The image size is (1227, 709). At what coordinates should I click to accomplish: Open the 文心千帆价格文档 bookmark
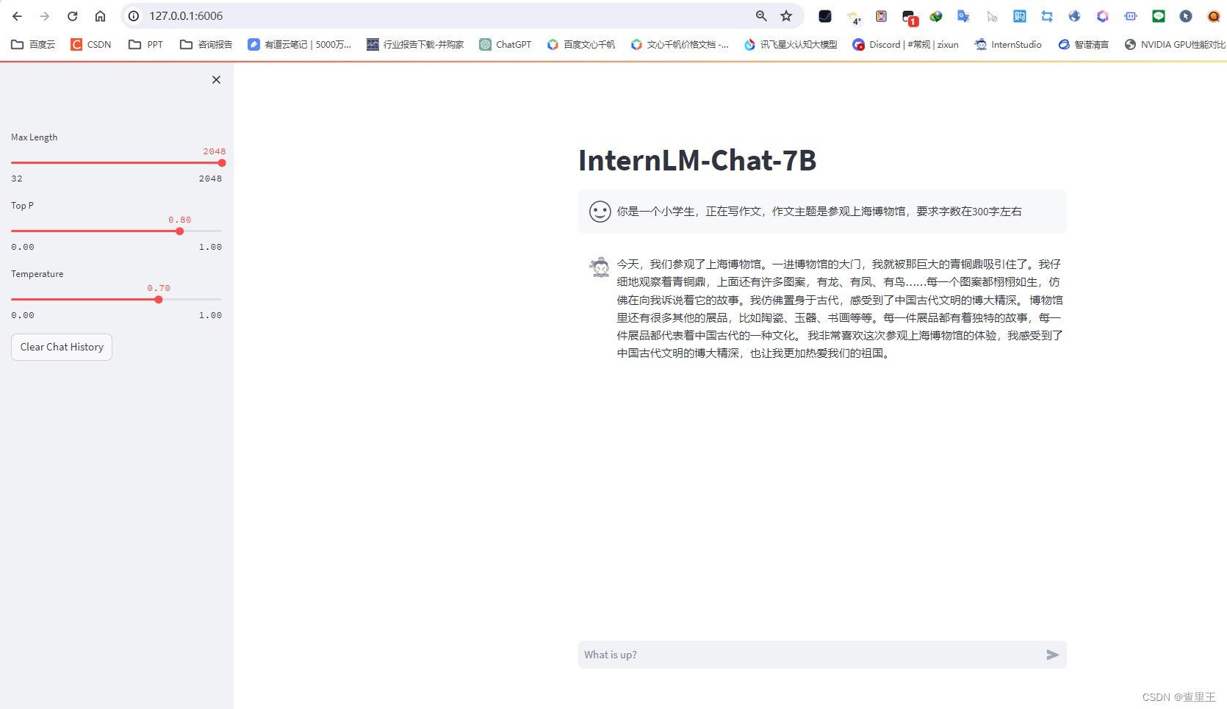[680, 45]
